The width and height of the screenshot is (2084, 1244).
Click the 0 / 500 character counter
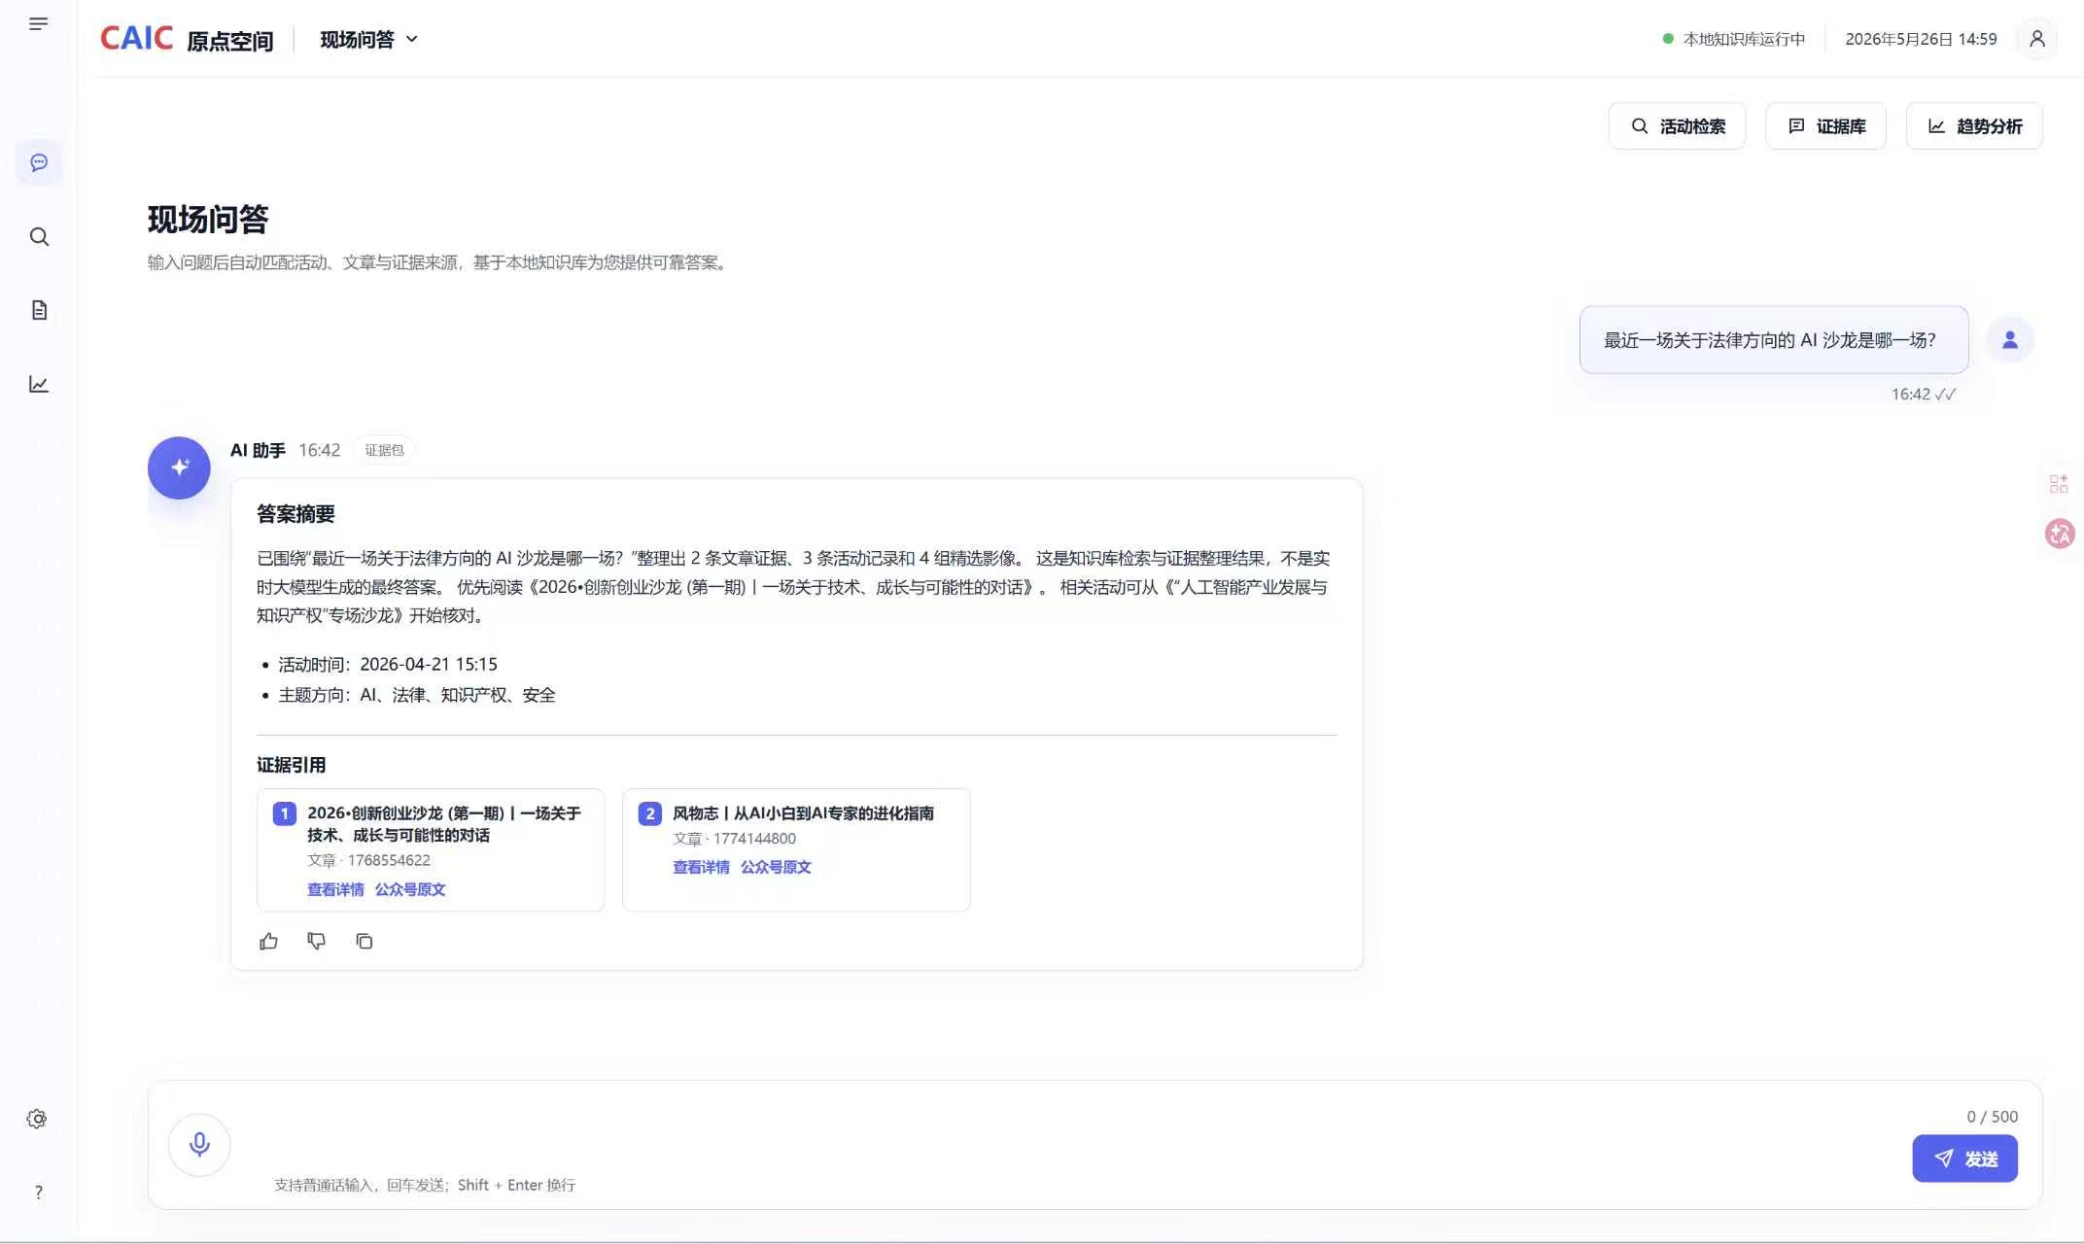point(1992,1117)
